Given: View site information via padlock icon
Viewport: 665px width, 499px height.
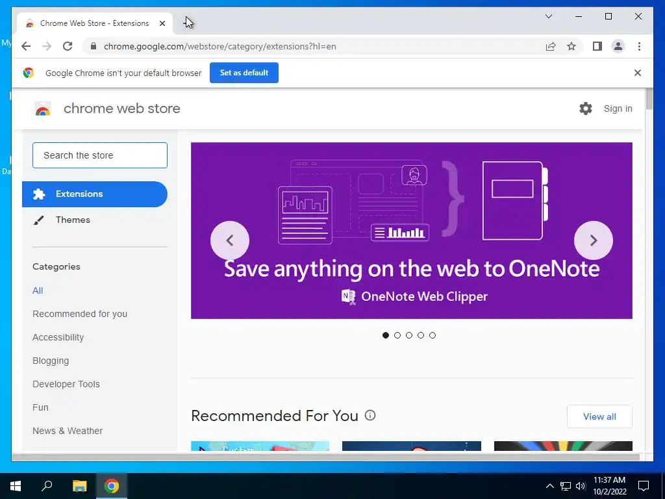Looking at the screenshot, I should (94, 46).
